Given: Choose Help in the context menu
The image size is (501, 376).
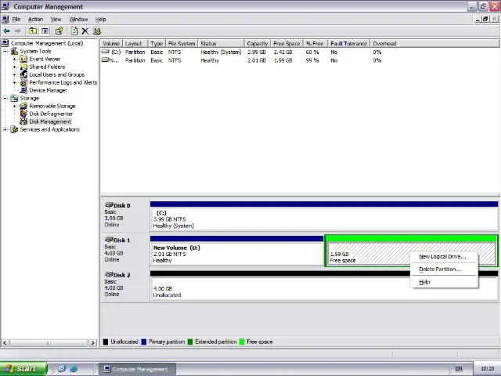Looking at the screenshot, I should (x=424, y=282).
